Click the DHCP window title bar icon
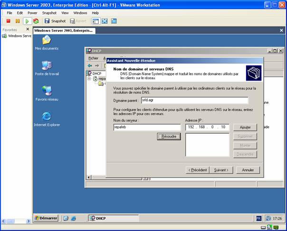 [89, 50]
